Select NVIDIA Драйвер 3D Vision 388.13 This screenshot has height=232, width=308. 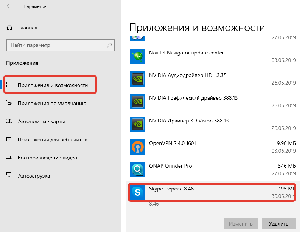click(x=213, y=124)
